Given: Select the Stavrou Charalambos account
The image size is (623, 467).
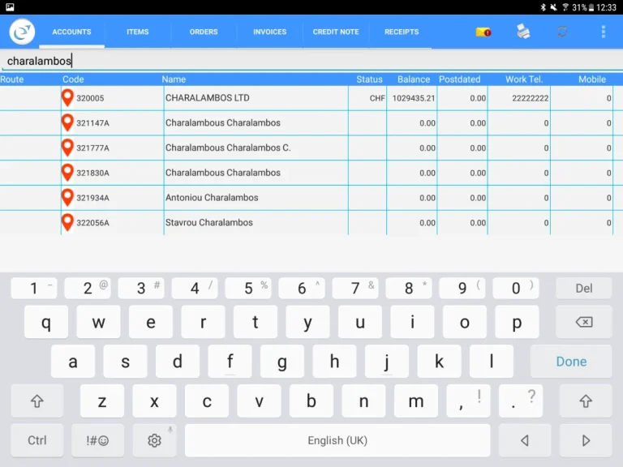Looking at the screenshot, I should tap(209, 222).
